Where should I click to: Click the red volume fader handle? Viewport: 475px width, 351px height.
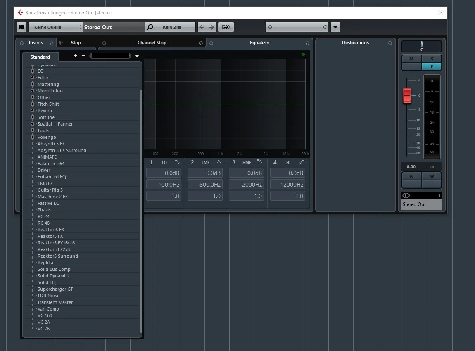coord(407,95)
